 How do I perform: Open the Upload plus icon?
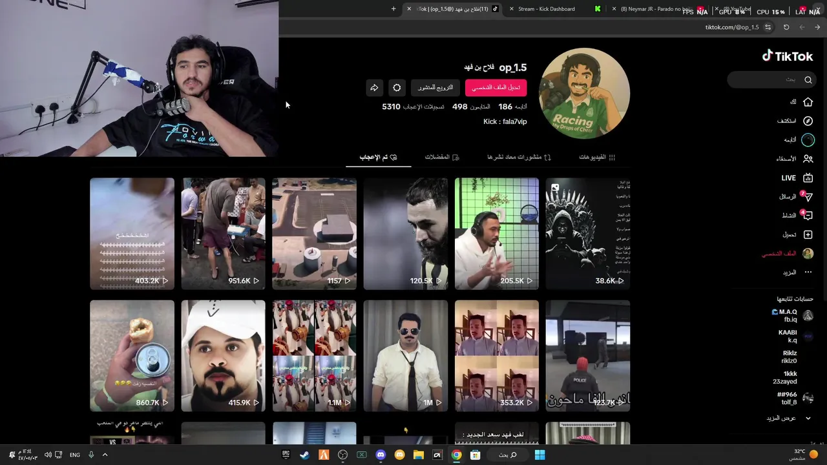coord(808,234)
